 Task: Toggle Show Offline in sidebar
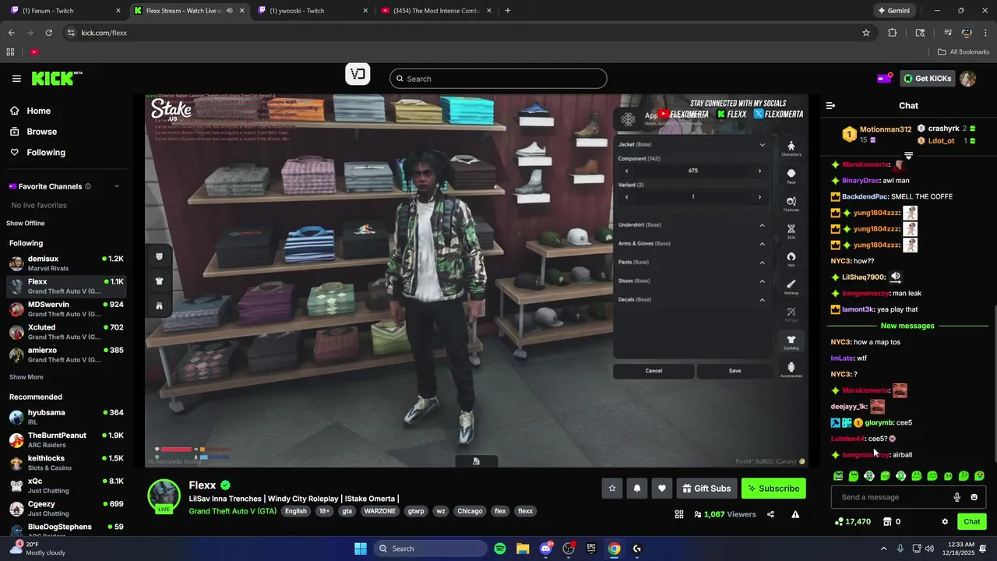coord(26,224)
